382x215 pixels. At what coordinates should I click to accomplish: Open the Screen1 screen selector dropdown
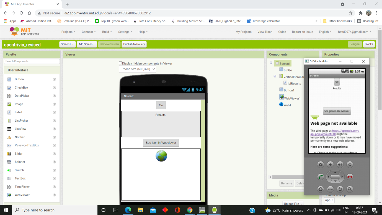pos(67,44)
